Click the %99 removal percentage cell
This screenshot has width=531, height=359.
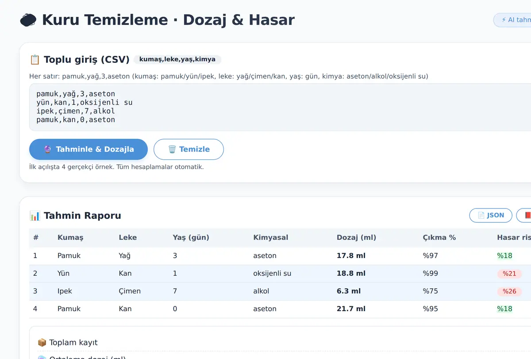coord(430,273)
